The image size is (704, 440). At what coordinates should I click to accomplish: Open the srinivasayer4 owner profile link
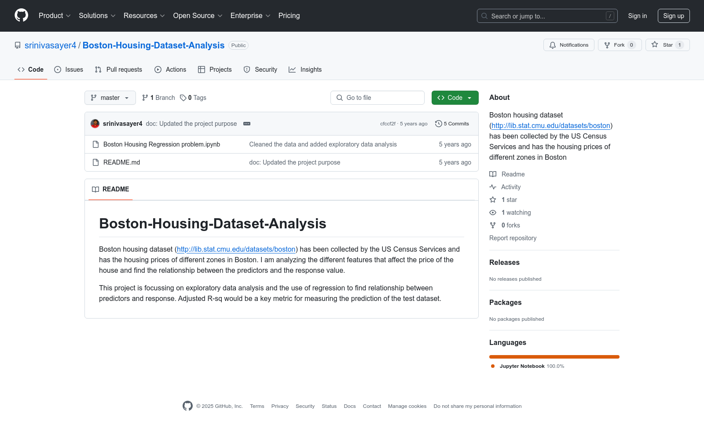click(51, 45)
